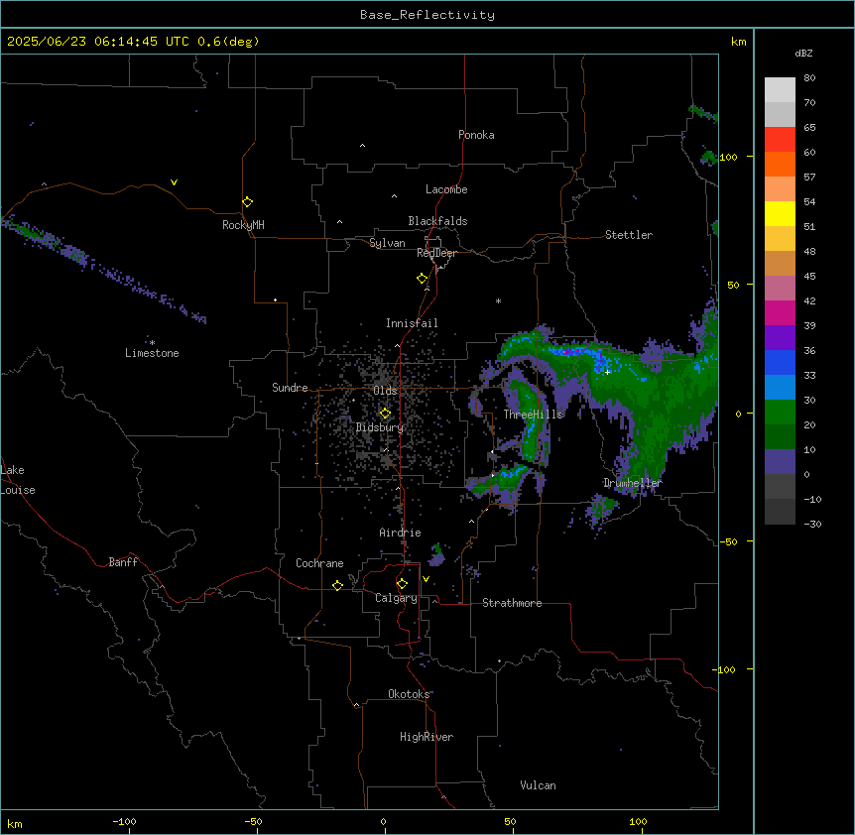Click the Sundre label
Viewport: 855px width, 835px height.
[x=290, y=388]
